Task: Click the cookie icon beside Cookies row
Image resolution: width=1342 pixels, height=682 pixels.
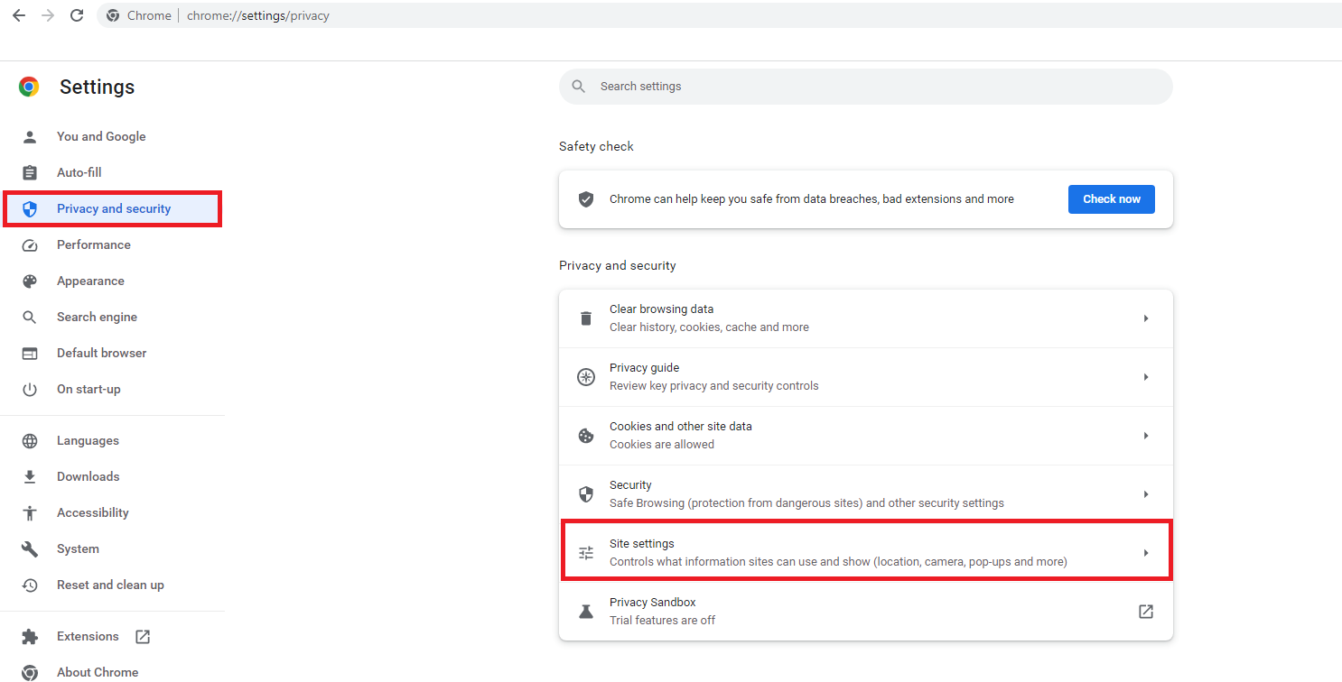Action: pyautogui.click(x=586, y=436)
